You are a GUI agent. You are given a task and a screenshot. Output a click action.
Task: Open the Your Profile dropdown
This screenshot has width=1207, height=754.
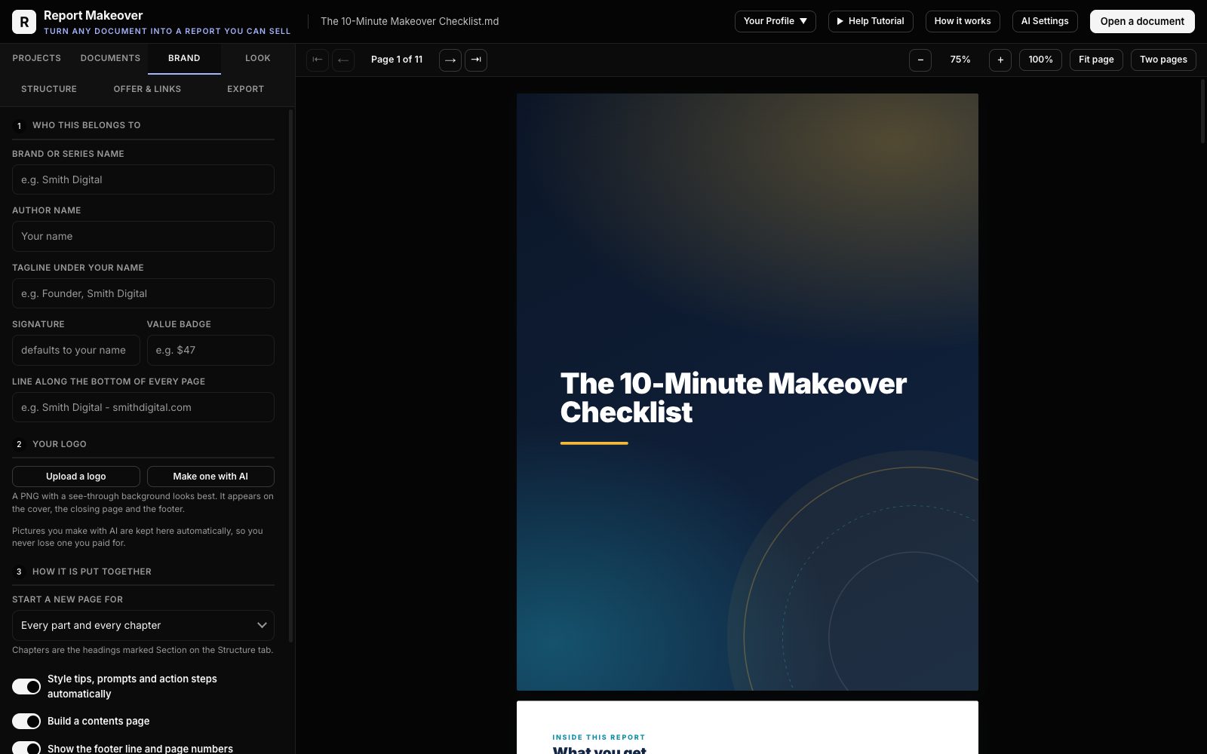775,21
